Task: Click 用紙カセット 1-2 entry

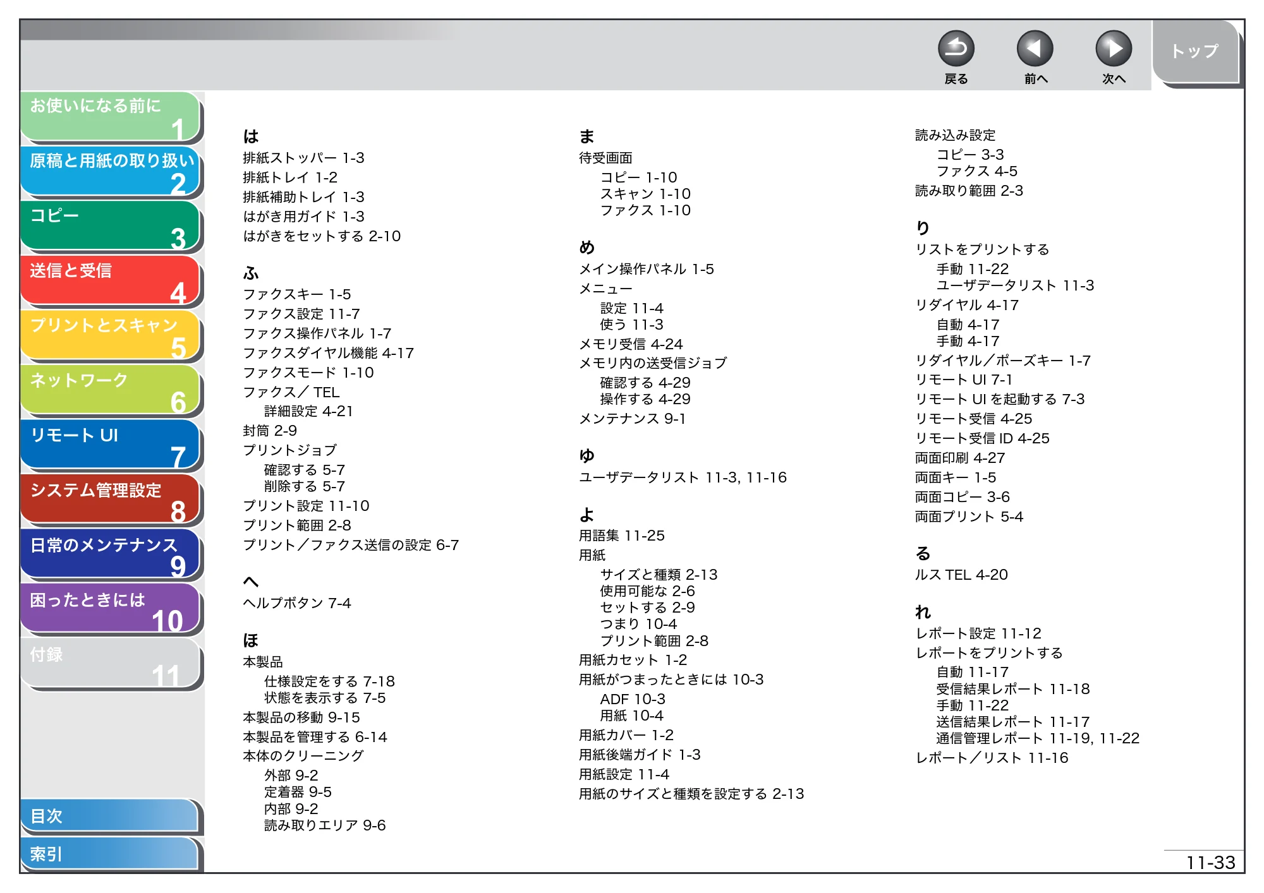Action: coord(633,660)
